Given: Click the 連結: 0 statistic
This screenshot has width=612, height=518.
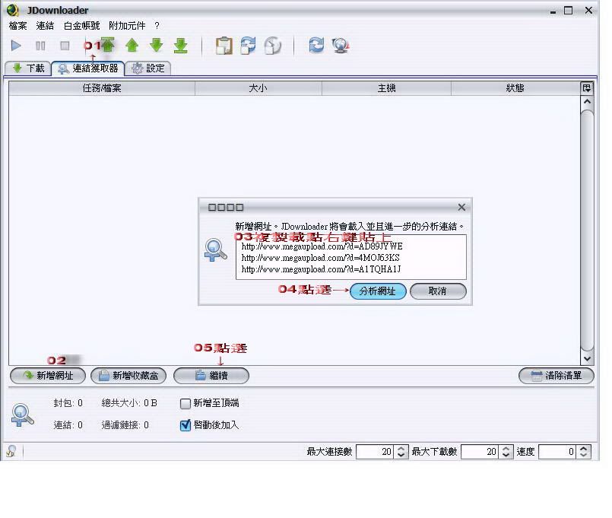Looking at the screenshot, I should click(x=68, y=425).
